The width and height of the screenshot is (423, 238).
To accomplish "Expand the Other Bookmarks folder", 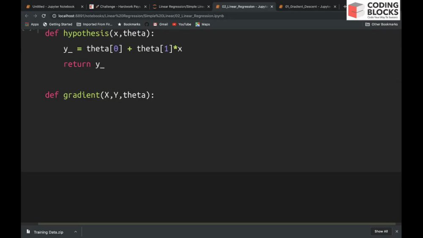I will pos(381,24).
